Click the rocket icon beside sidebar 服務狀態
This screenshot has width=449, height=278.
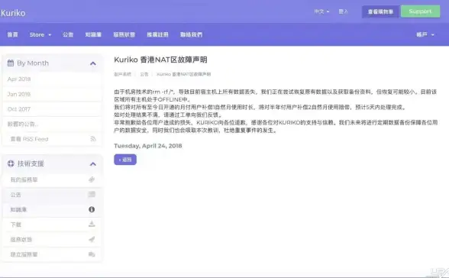[92, 239]
